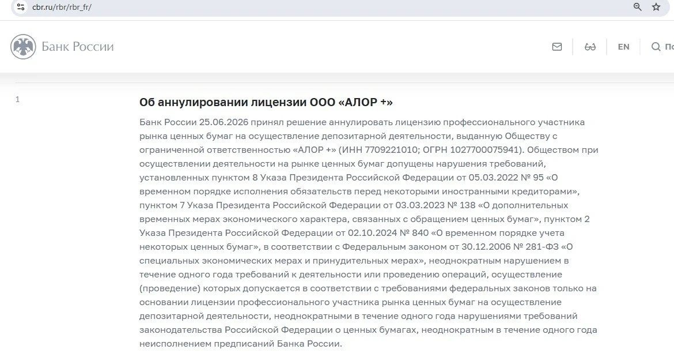Bookmark this page with the star icon
The height and width of the screenshot is (353, 674).
[656, 7]
